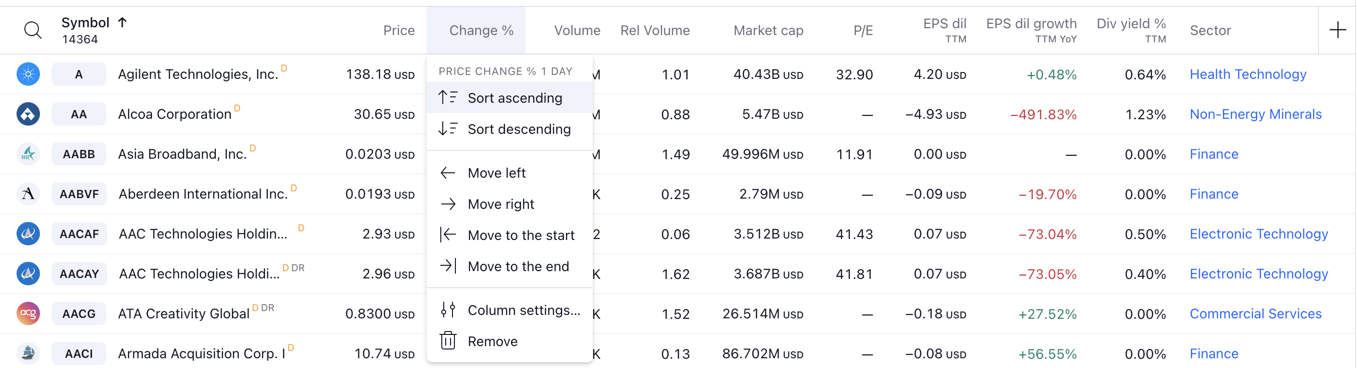Choose Sort descending from menu
The image size is (1357, 368).
tap(509, 129)
